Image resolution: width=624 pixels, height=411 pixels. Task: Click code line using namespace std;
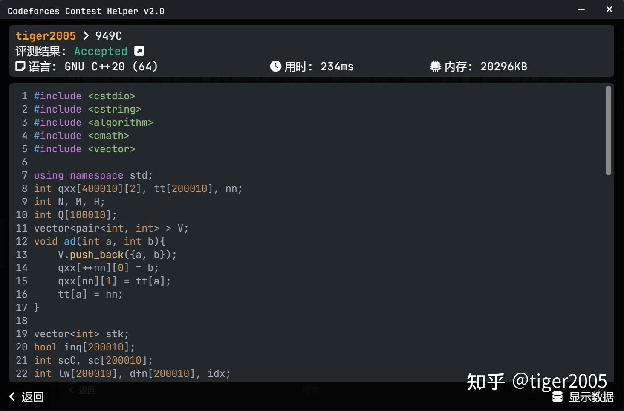click(x=93, y=175)
